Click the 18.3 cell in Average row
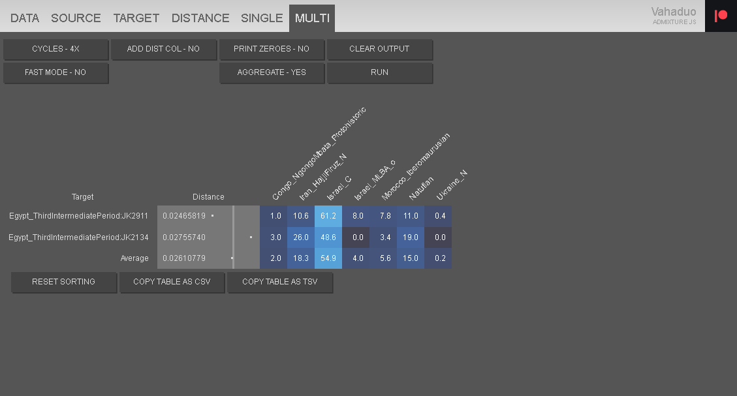This screenshot has height=396, width=737. click(301, 258)
